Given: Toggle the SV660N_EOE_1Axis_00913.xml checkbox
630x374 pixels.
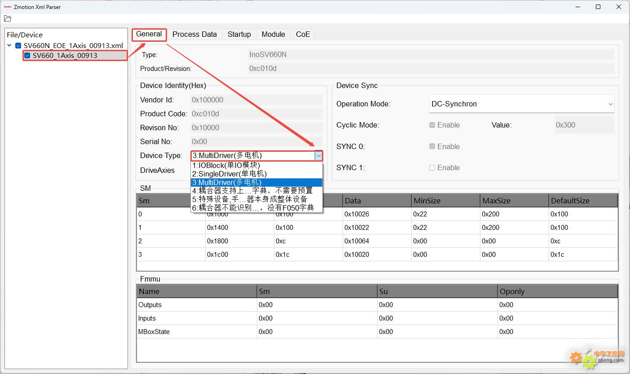Looking at the screenshot, I should click(18, 46).
